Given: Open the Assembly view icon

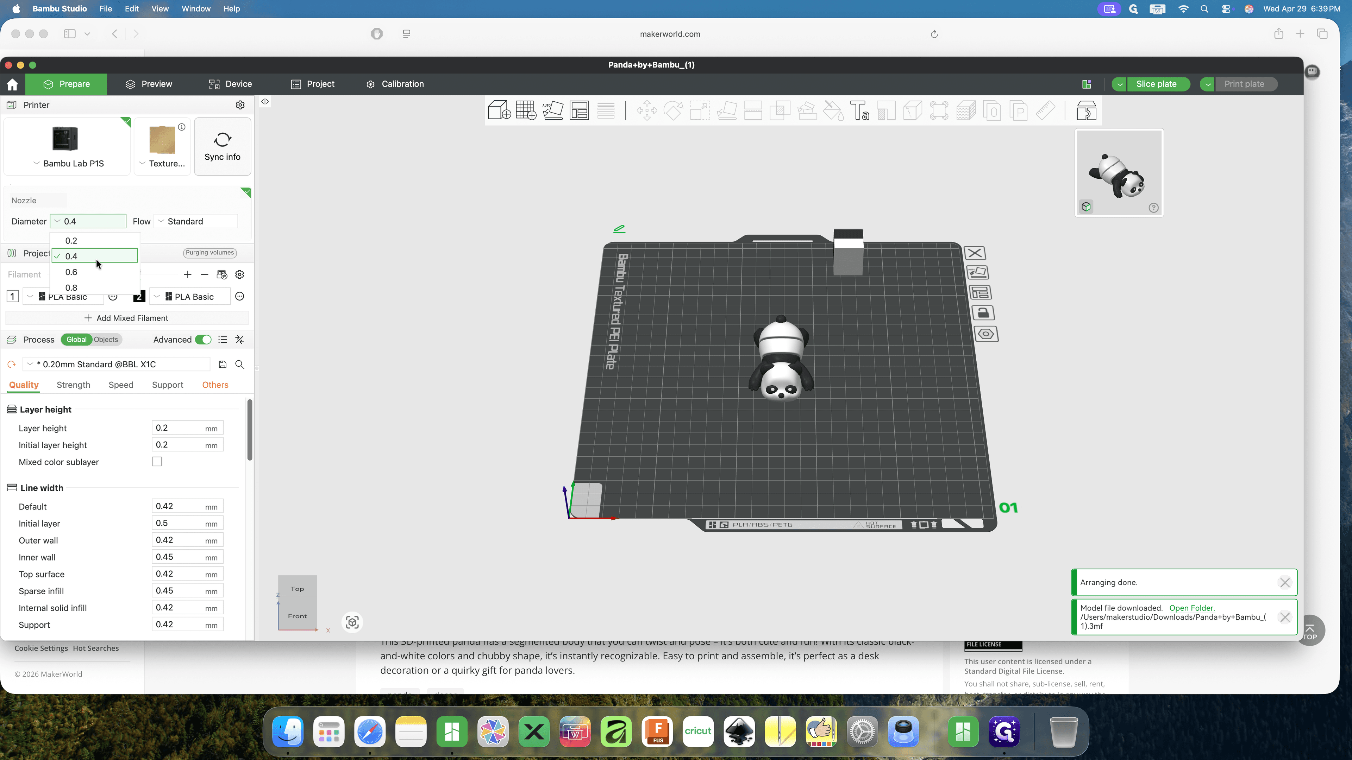Looking at the screenshot, I should point(1087,111).
